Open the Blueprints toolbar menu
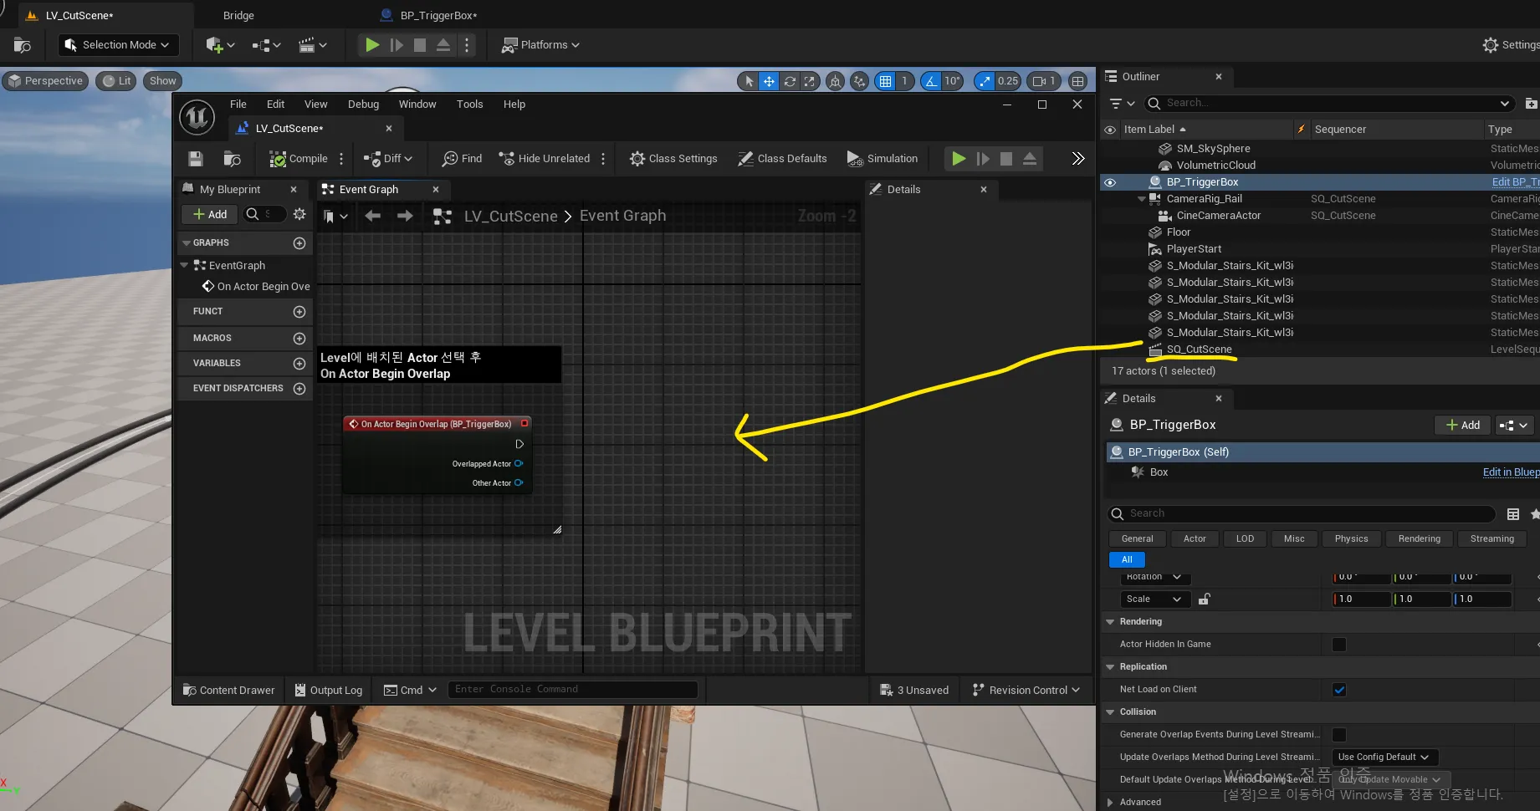Screen dimensions: 1540x811 266,45
